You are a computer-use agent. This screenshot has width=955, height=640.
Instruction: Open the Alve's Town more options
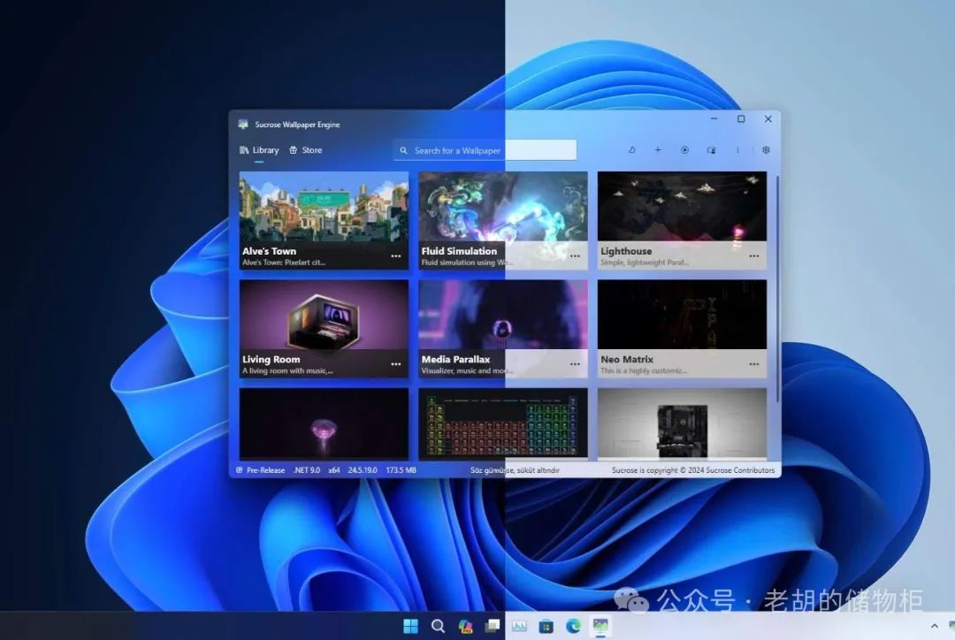[x=396, y=256]
